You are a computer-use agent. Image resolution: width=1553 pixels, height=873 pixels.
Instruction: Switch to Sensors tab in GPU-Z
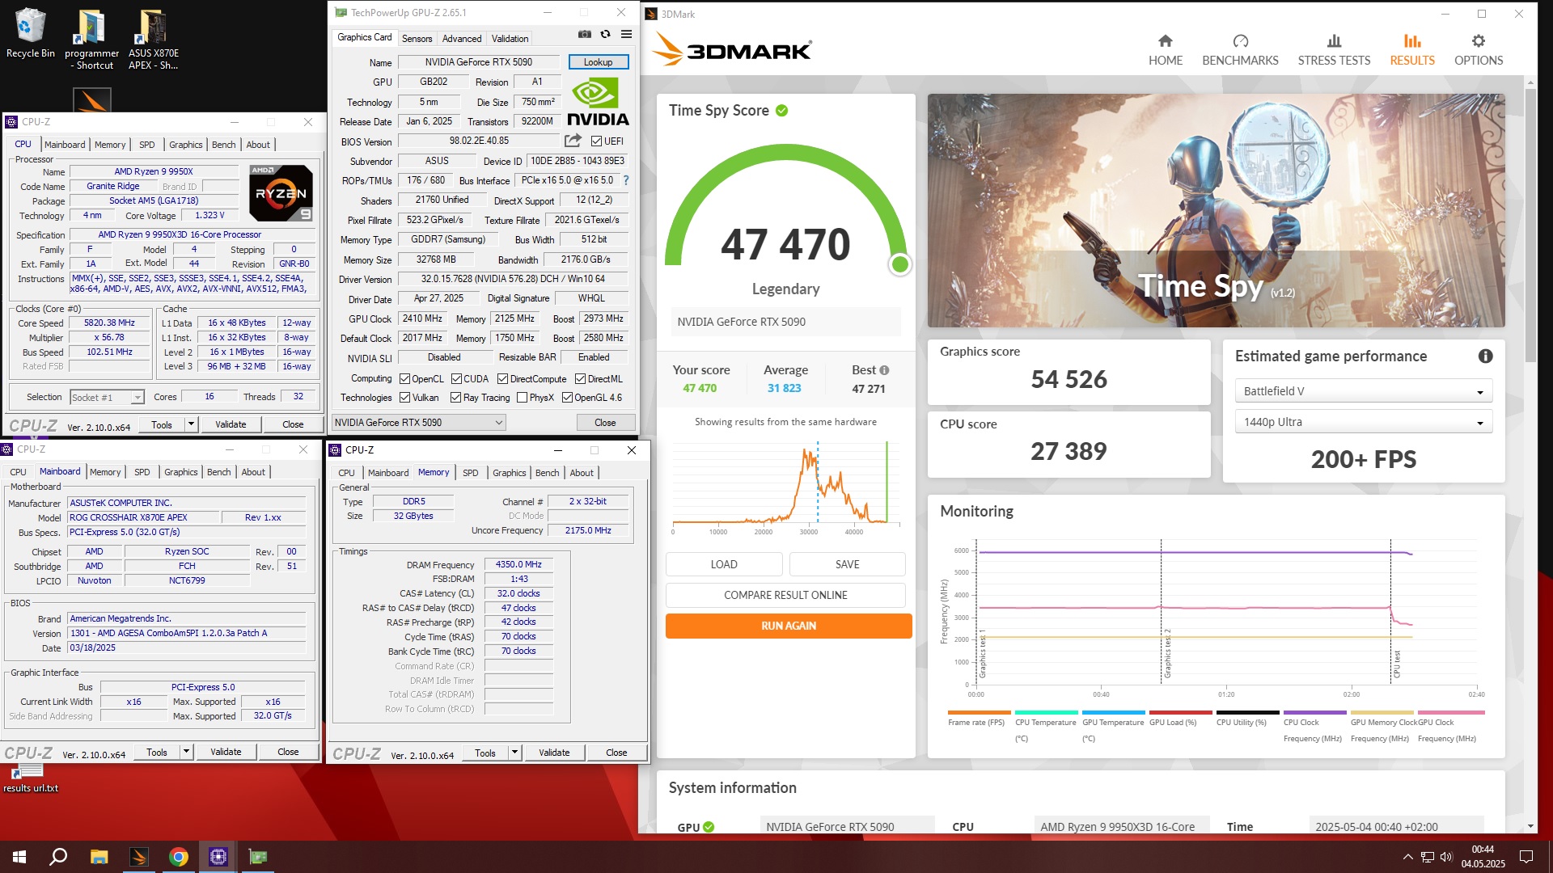417,38
